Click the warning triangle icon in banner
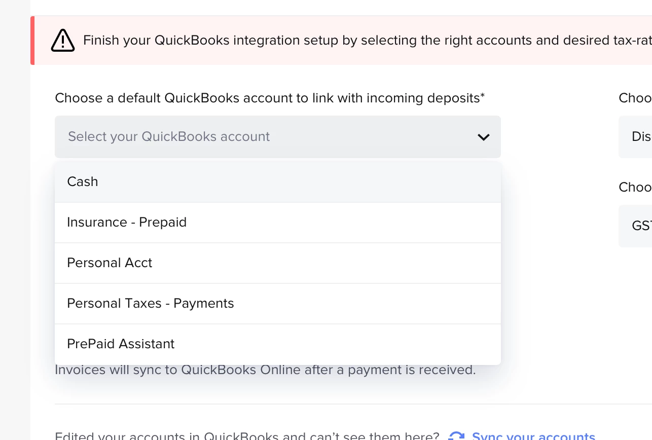This screenshot has height=440, width=652. tap(63, 40)
